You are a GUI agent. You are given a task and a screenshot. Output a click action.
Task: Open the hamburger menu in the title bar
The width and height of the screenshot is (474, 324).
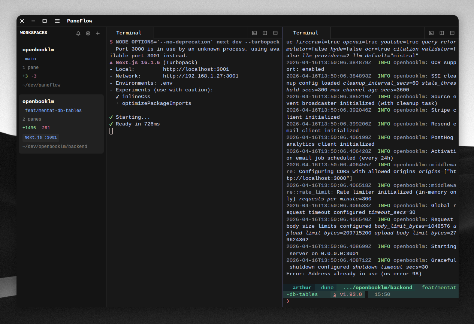coord(57,21)
